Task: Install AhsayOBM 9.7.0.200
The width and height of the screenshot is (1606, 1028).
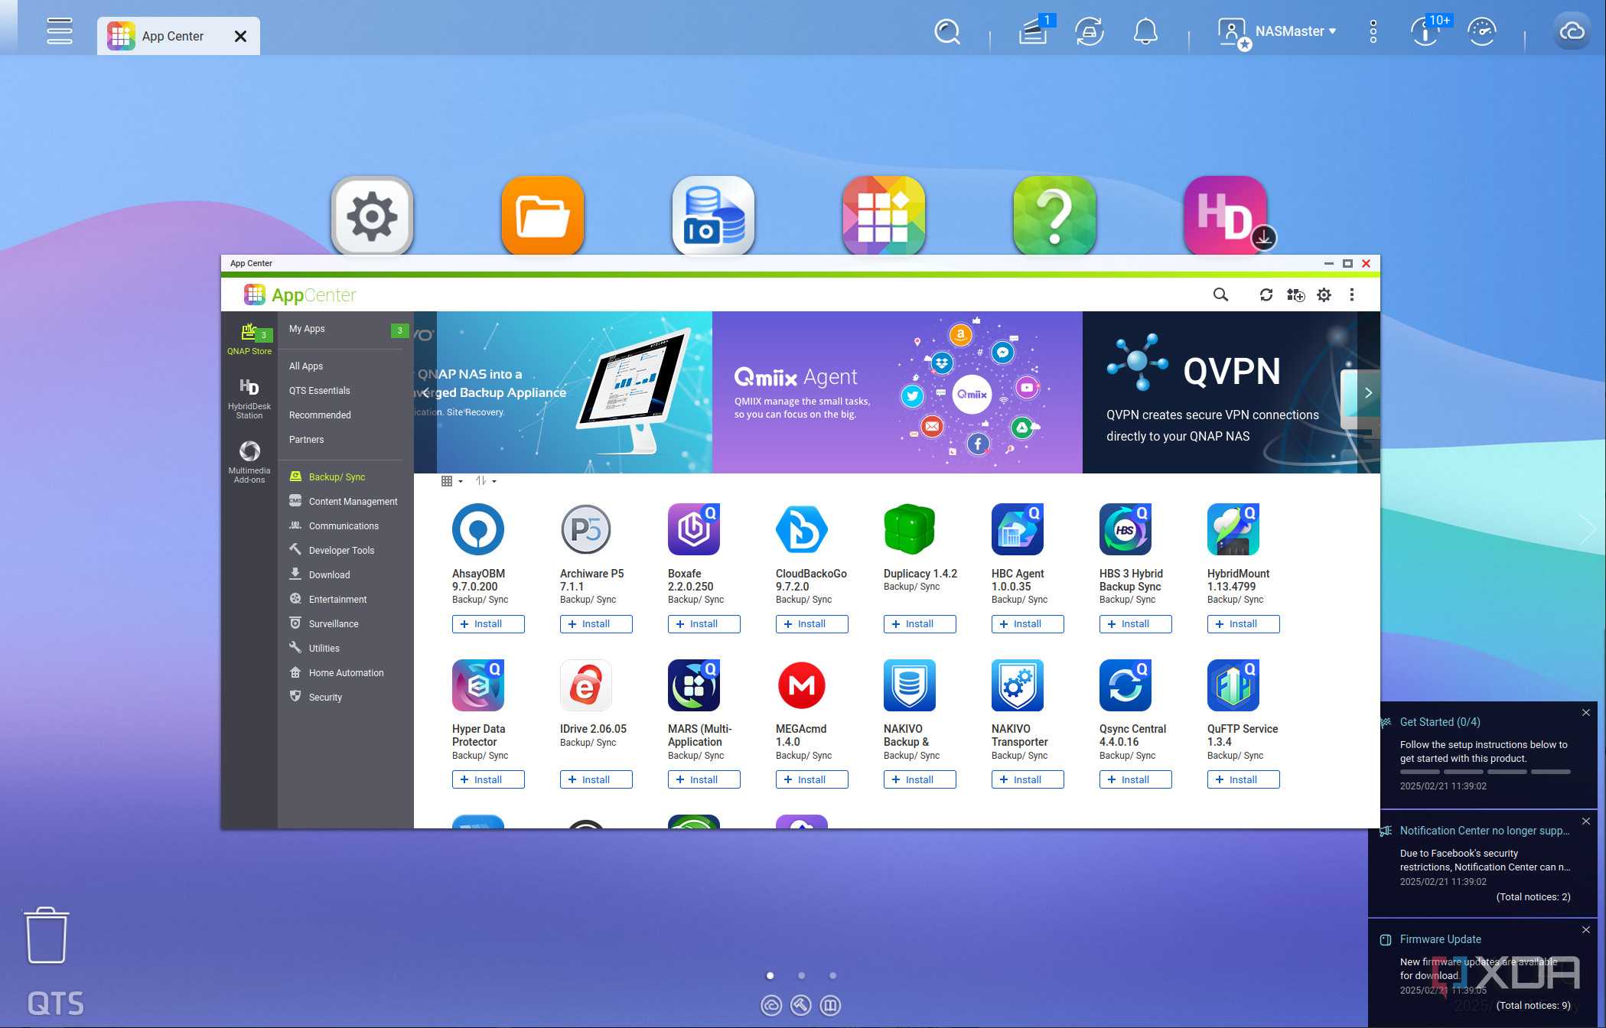Action: point(488,624)
